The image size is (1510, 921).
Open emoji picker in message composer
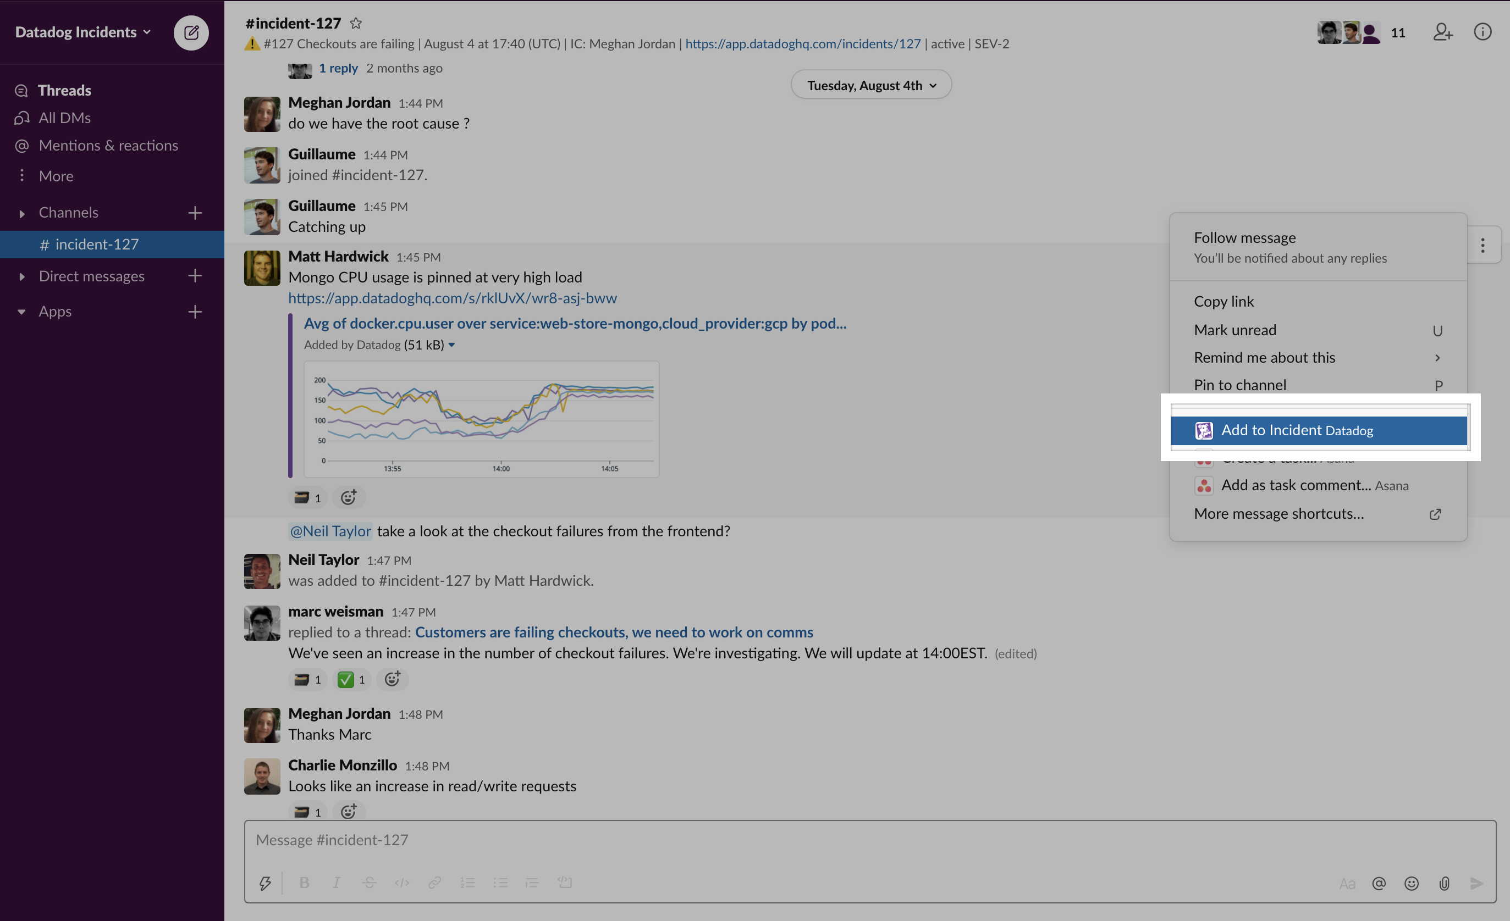[x=1412, y=883]
